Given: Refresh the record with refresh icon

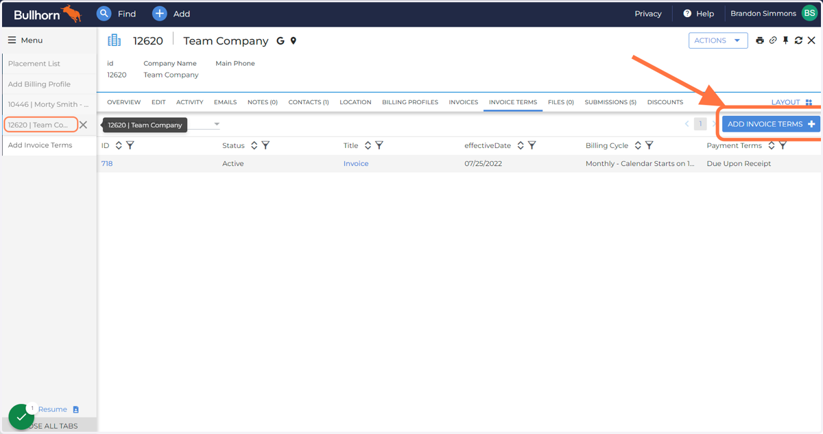Looking at the screenshot, I should [798, 40].
